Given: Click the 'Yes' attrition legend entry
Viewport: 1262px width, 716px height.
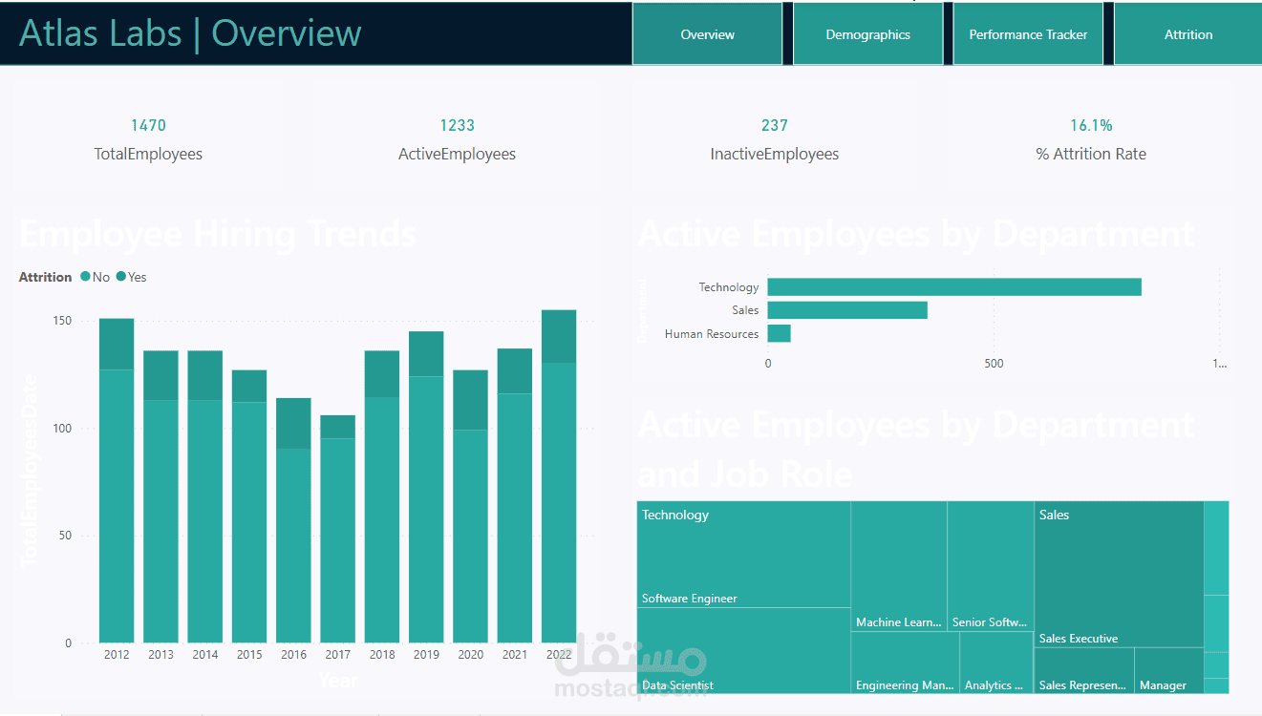Looking at the screenshot, I should [x=132, y=277].
